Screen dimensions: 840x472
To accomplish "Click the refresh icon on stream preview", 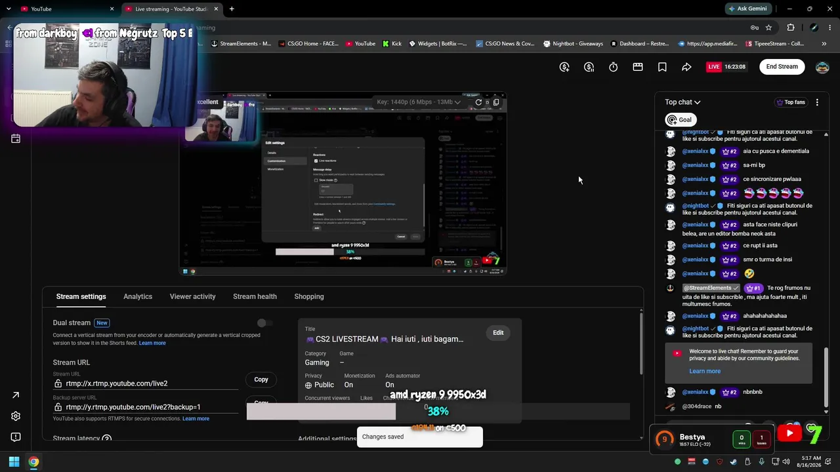I will [478, 102].
